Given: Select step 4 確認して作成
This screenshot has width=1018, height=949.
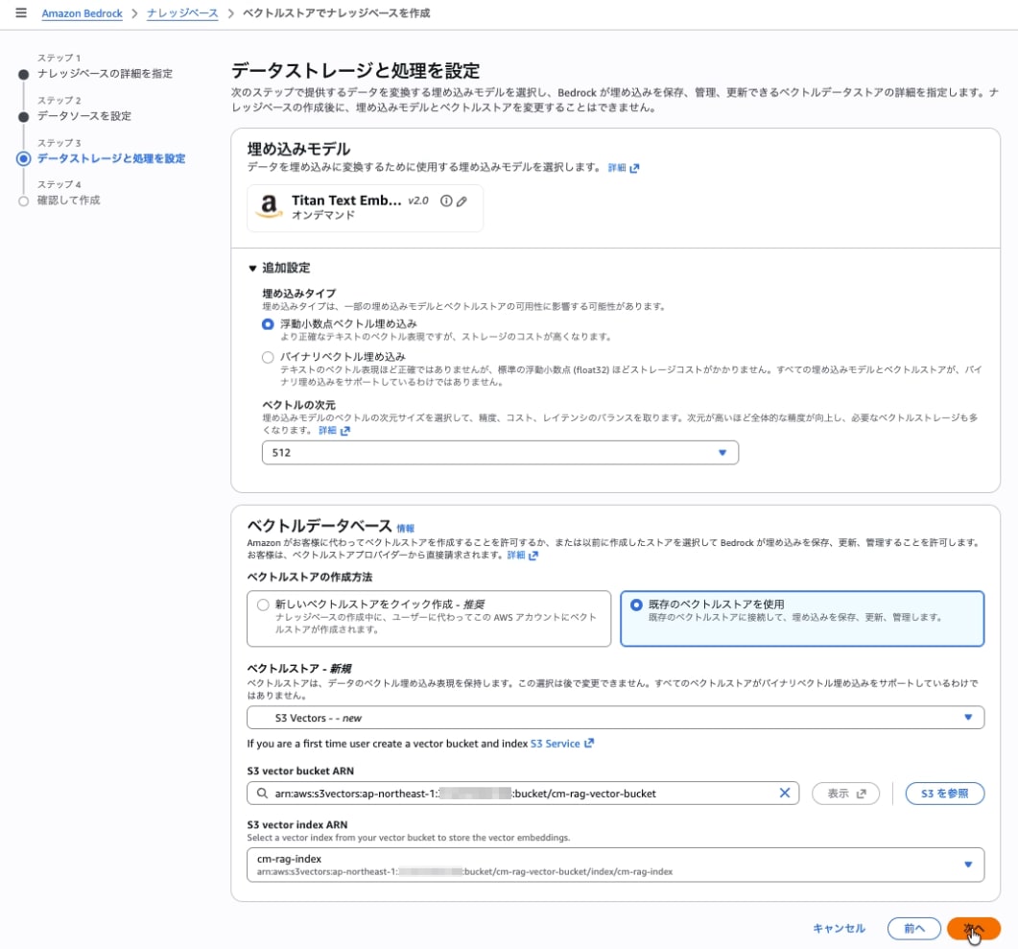Looking at the screenshot, I should (68, 200).
